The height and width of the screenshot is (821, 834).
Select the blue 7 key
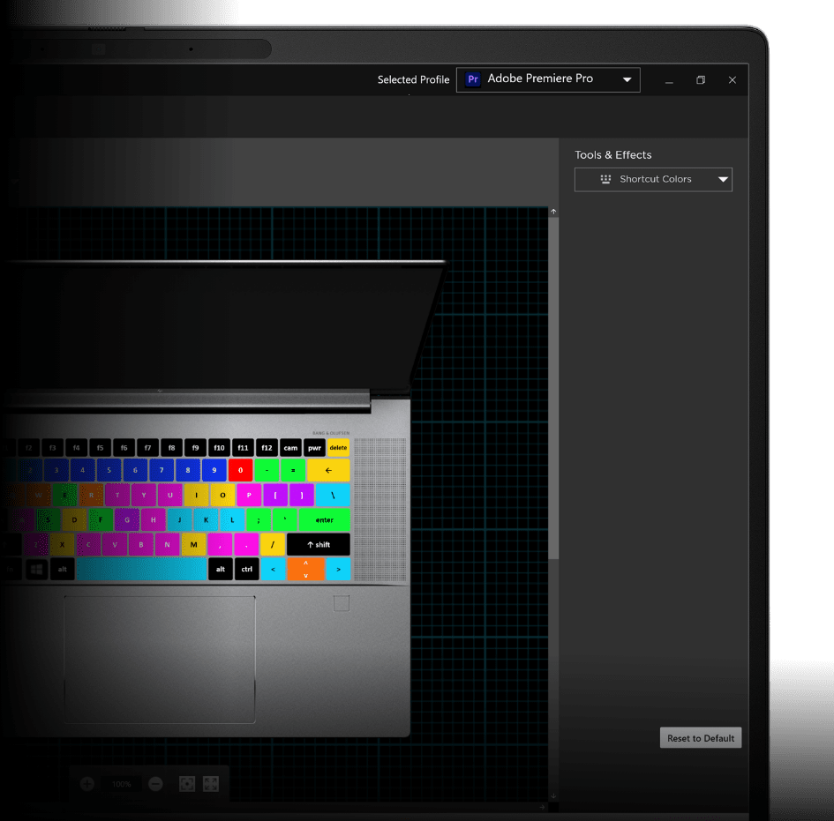[x=162, y=470]
